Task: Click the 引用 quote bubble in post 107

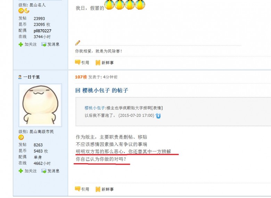Action: coord(77,189)
